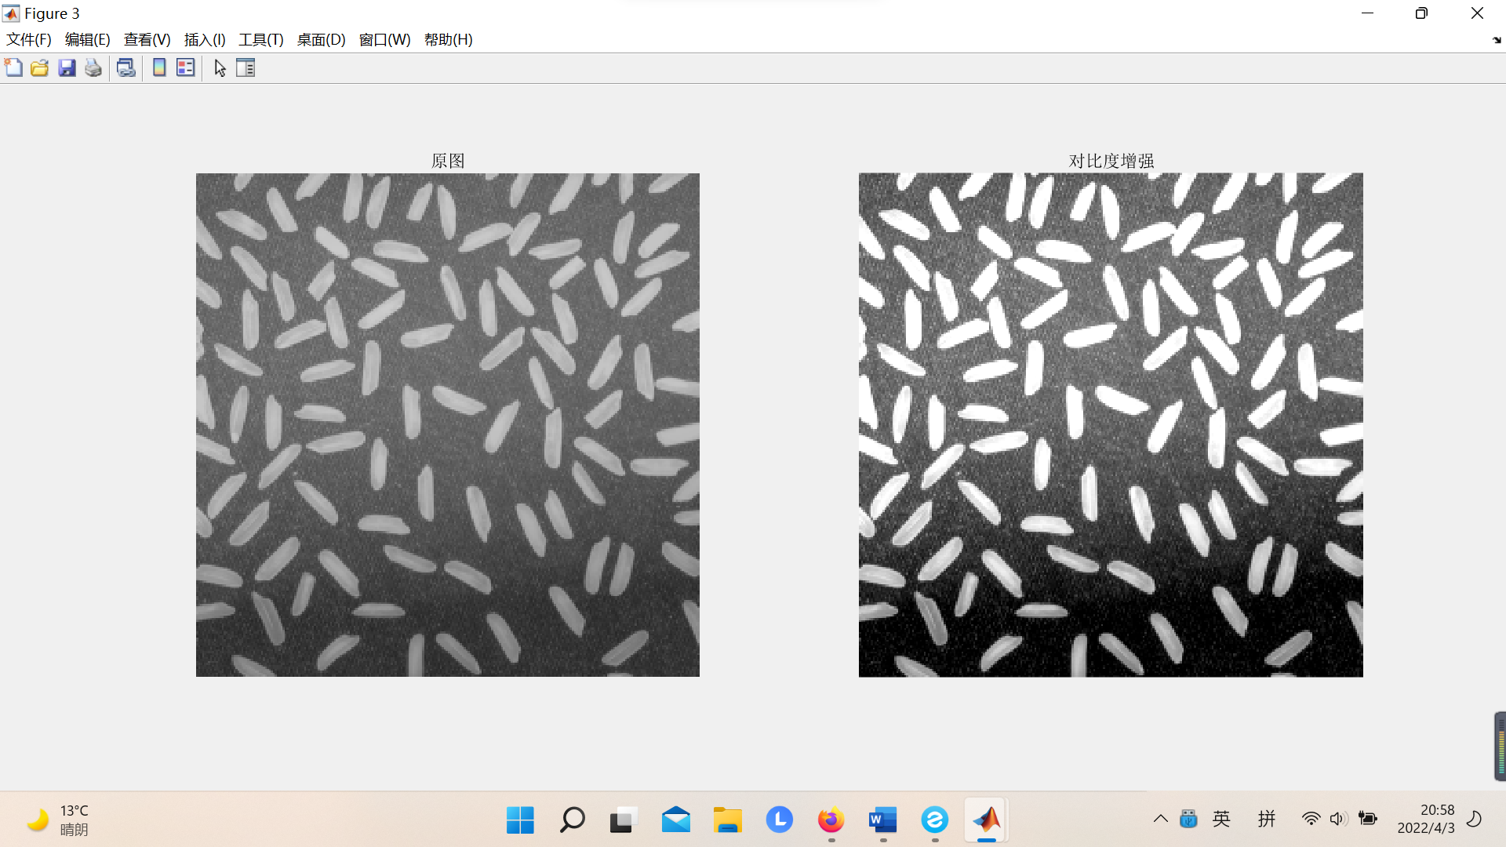The width and height of the screenshot is (1506, 847).
Task: Expand the 查看(V) menu
Action: point(147,40)
